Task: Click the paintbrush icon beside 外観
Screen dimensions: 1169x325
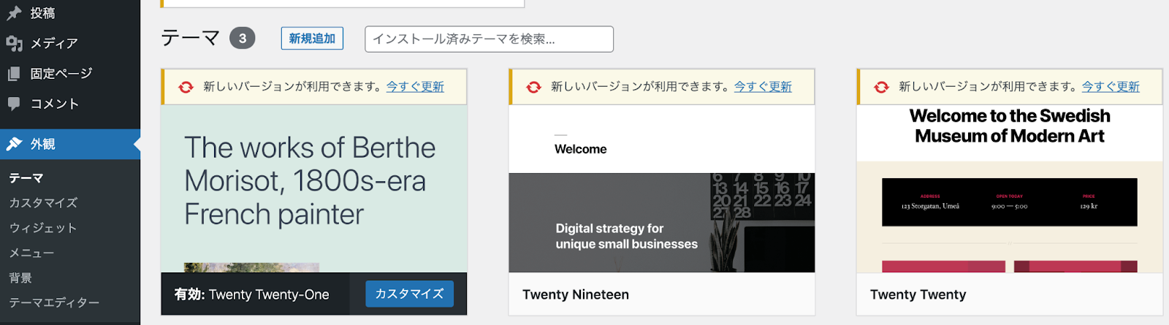Action: [14, 144]
